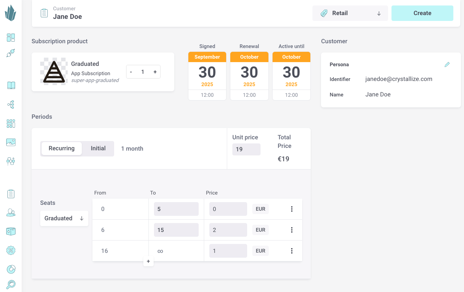Open the dashboard icon in the sidebar
464x292 pixels.
pos(11,37)
